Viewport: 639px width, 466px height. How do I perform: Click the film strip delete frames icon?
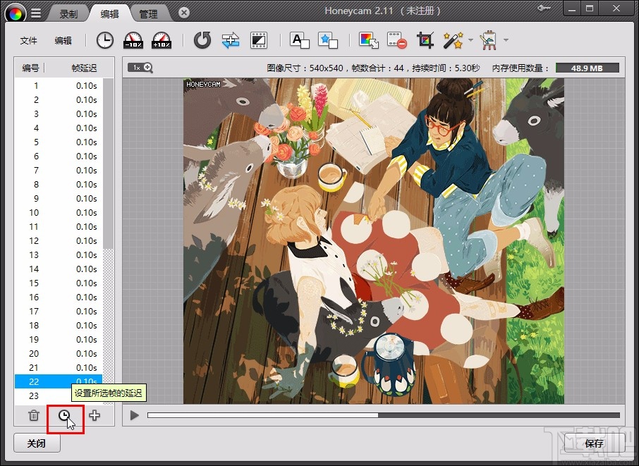pos(397,40)
